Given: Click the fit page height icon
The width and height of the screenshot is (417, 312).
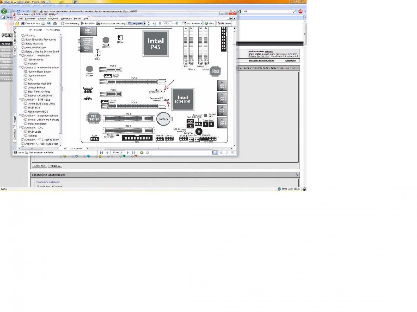Looking at the screenshot, I should (148, 23).
